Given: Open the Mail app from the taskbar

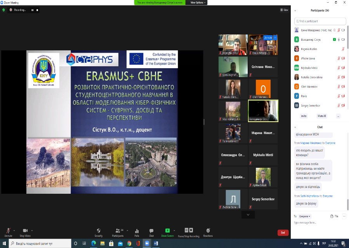Looking at the screenshot, I should 120,244.
